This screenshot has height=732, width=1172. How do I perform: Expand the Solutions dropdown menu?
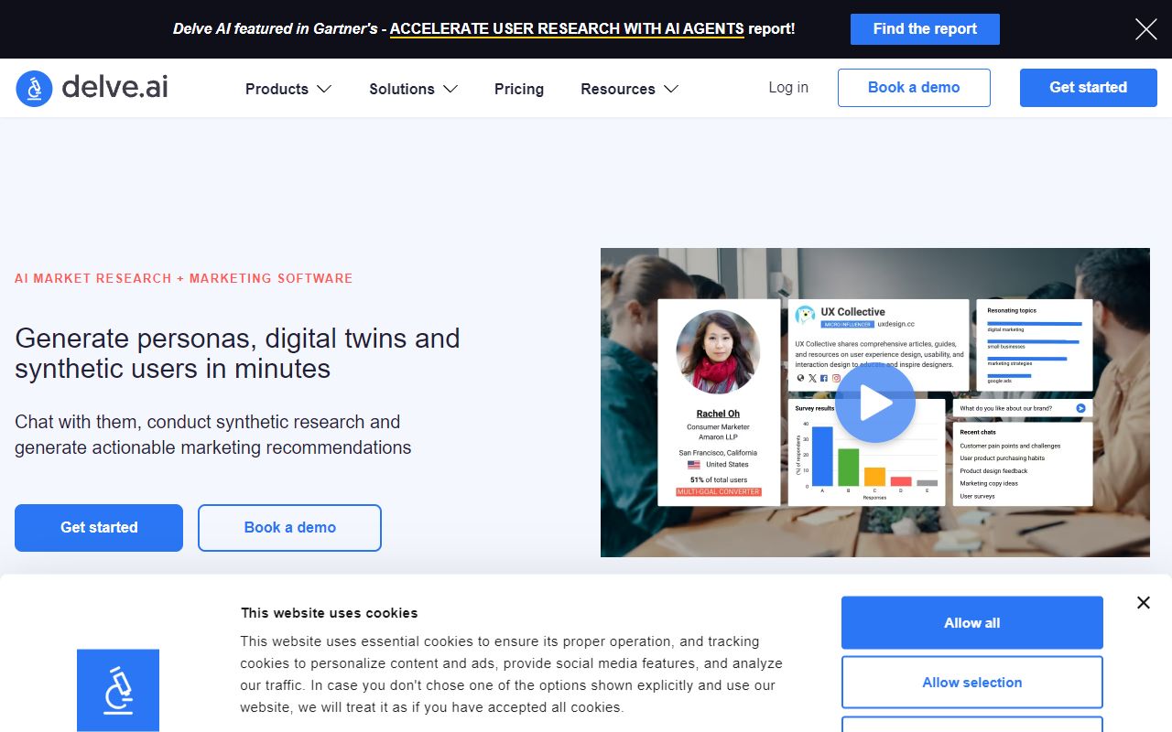[x=412, y=89]
